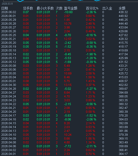The width and height of the screenshot is (138, 156).
Task: Select the date cell 2026.06.01
Action: 9,16
